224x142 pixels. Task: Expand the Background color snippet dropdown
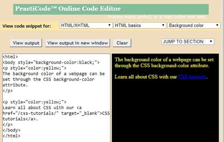194,25
